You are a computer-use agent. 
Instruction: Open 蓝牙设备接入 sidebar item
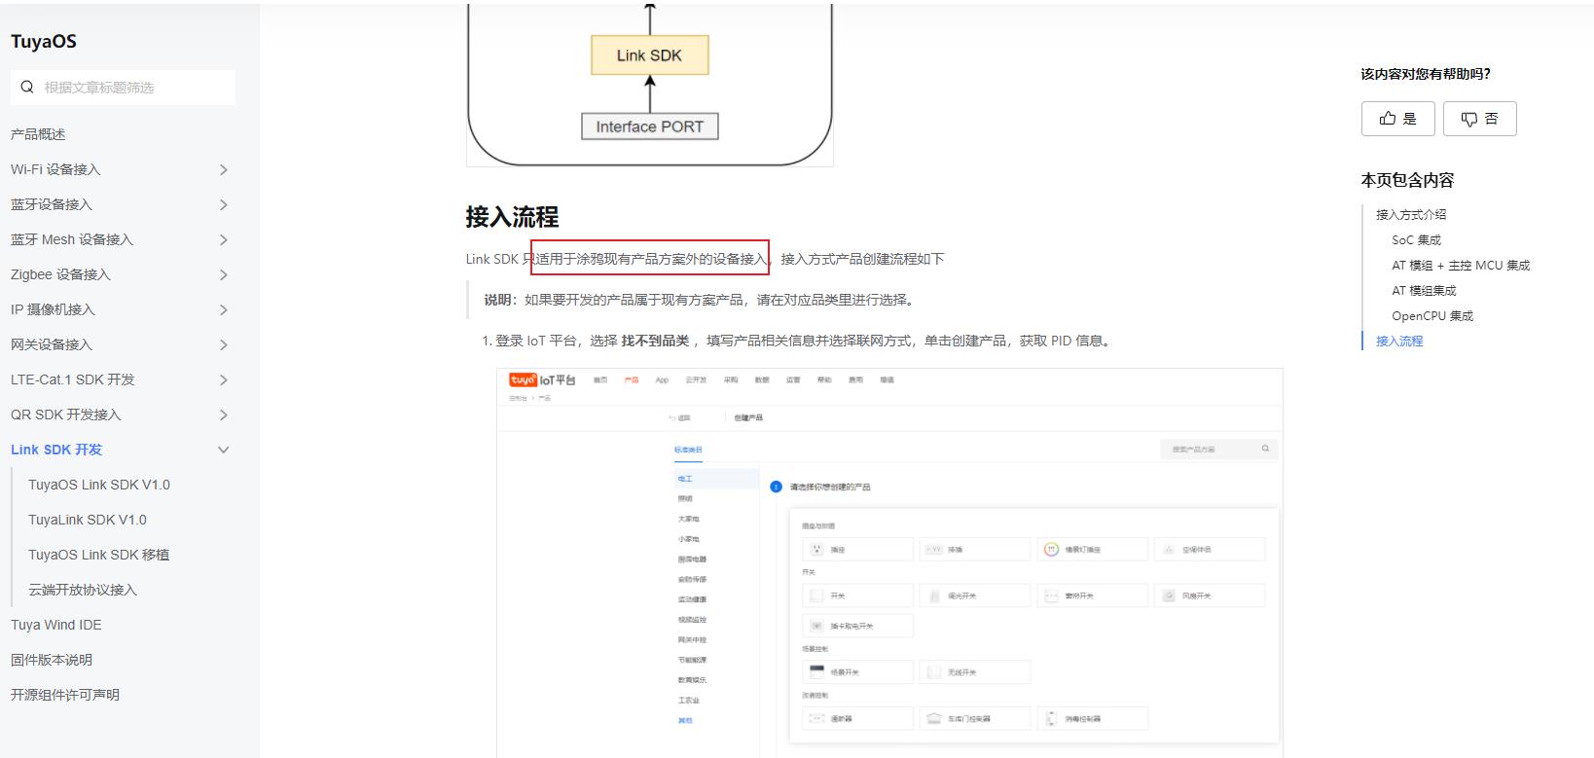(52, 204)
